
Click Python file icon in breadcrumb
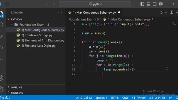click(105, 19)
